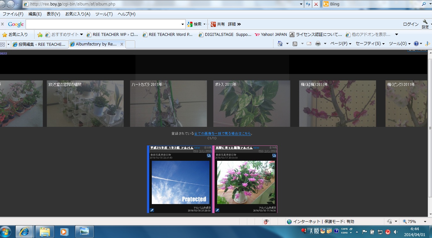The height and width of the screenshot is (238, 432).
Task: Click the Home icon in the command bar
Action: 280,44
